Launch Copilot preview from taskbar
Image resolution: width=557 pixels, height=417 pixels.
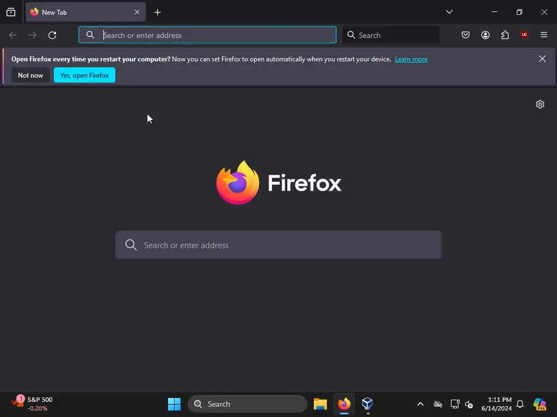pyautogui.click(x=540, y=404)
